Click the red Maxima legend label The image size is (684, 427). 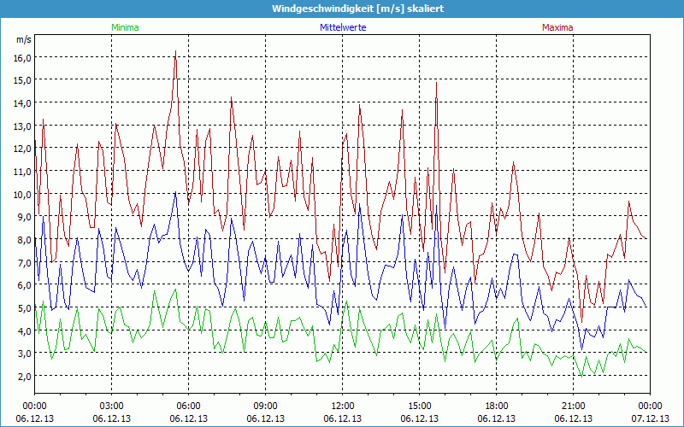[x=557, y=27]
